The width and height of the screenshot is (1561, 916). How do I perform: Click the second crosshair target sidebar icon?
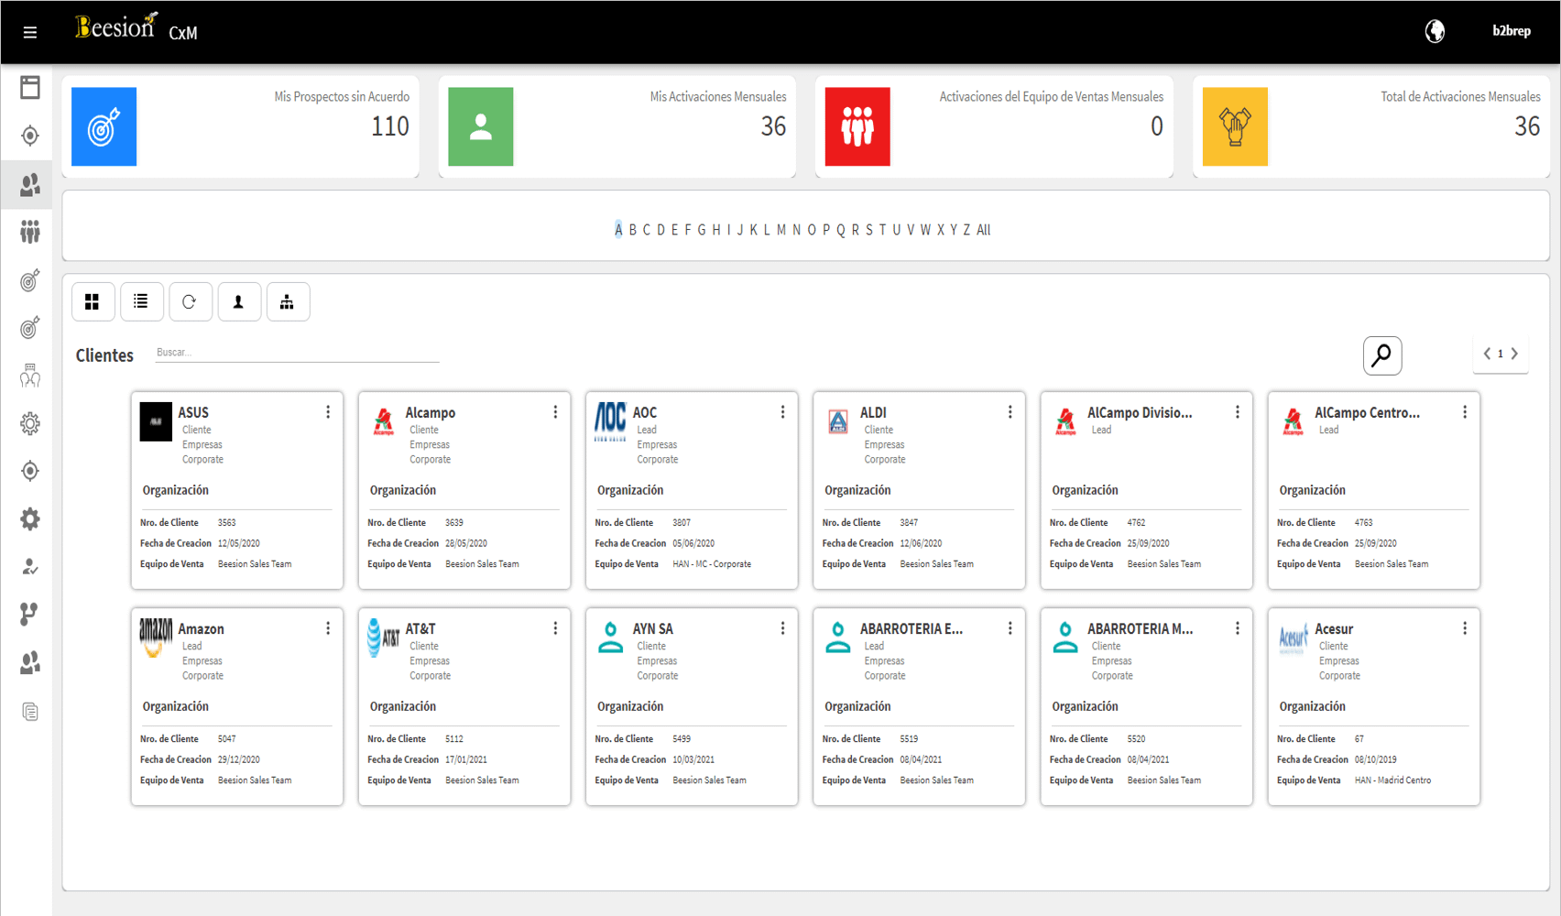(x=29, y=471)
